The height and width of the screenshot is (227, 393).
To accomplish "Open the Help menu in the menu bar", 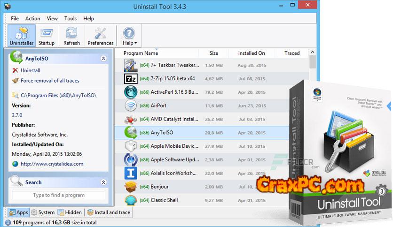I will click(x=88, y=18).
